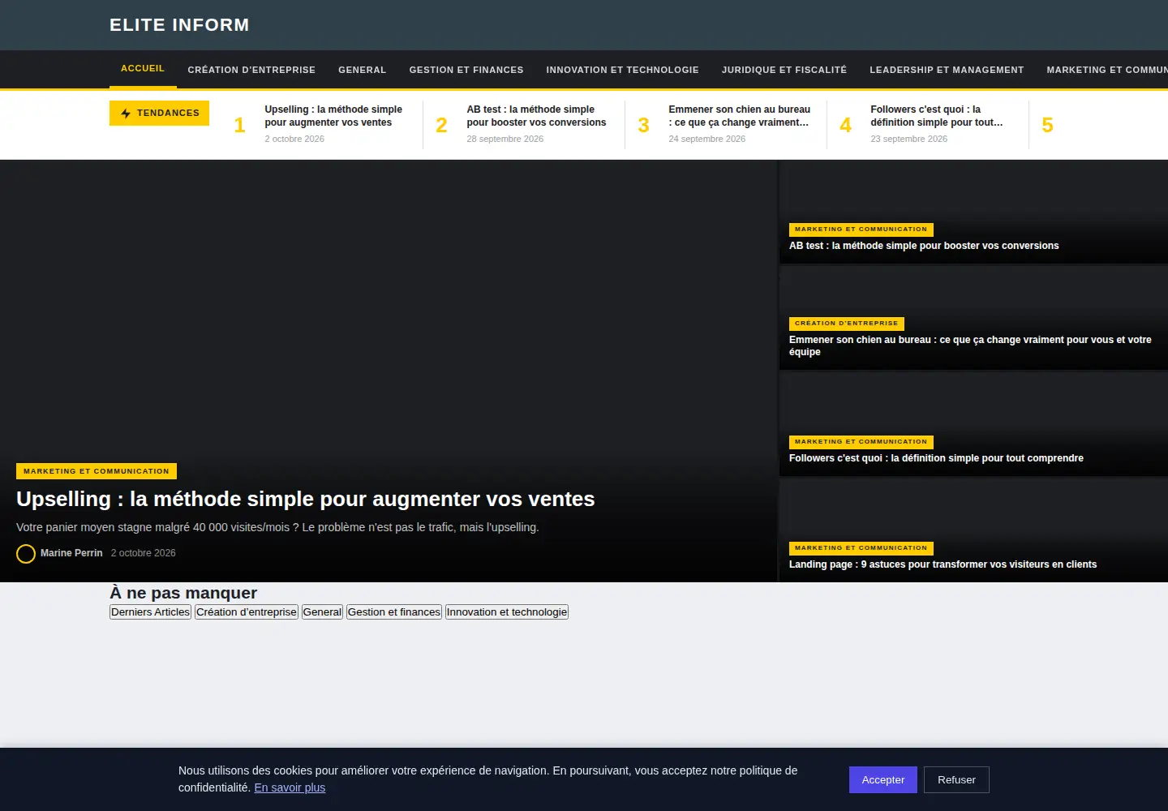Open hero headline Upselling augmenter vos ventes
This screenshot has height=811, width=1168.
[x=306, y=499]
